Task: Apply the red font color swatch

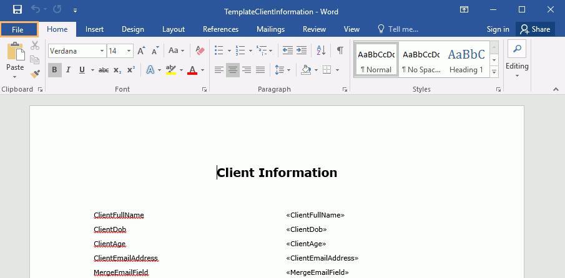Action: (192, 70)
